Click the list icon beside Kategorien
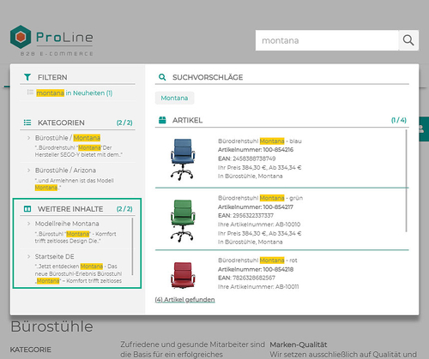 [27, 123]
